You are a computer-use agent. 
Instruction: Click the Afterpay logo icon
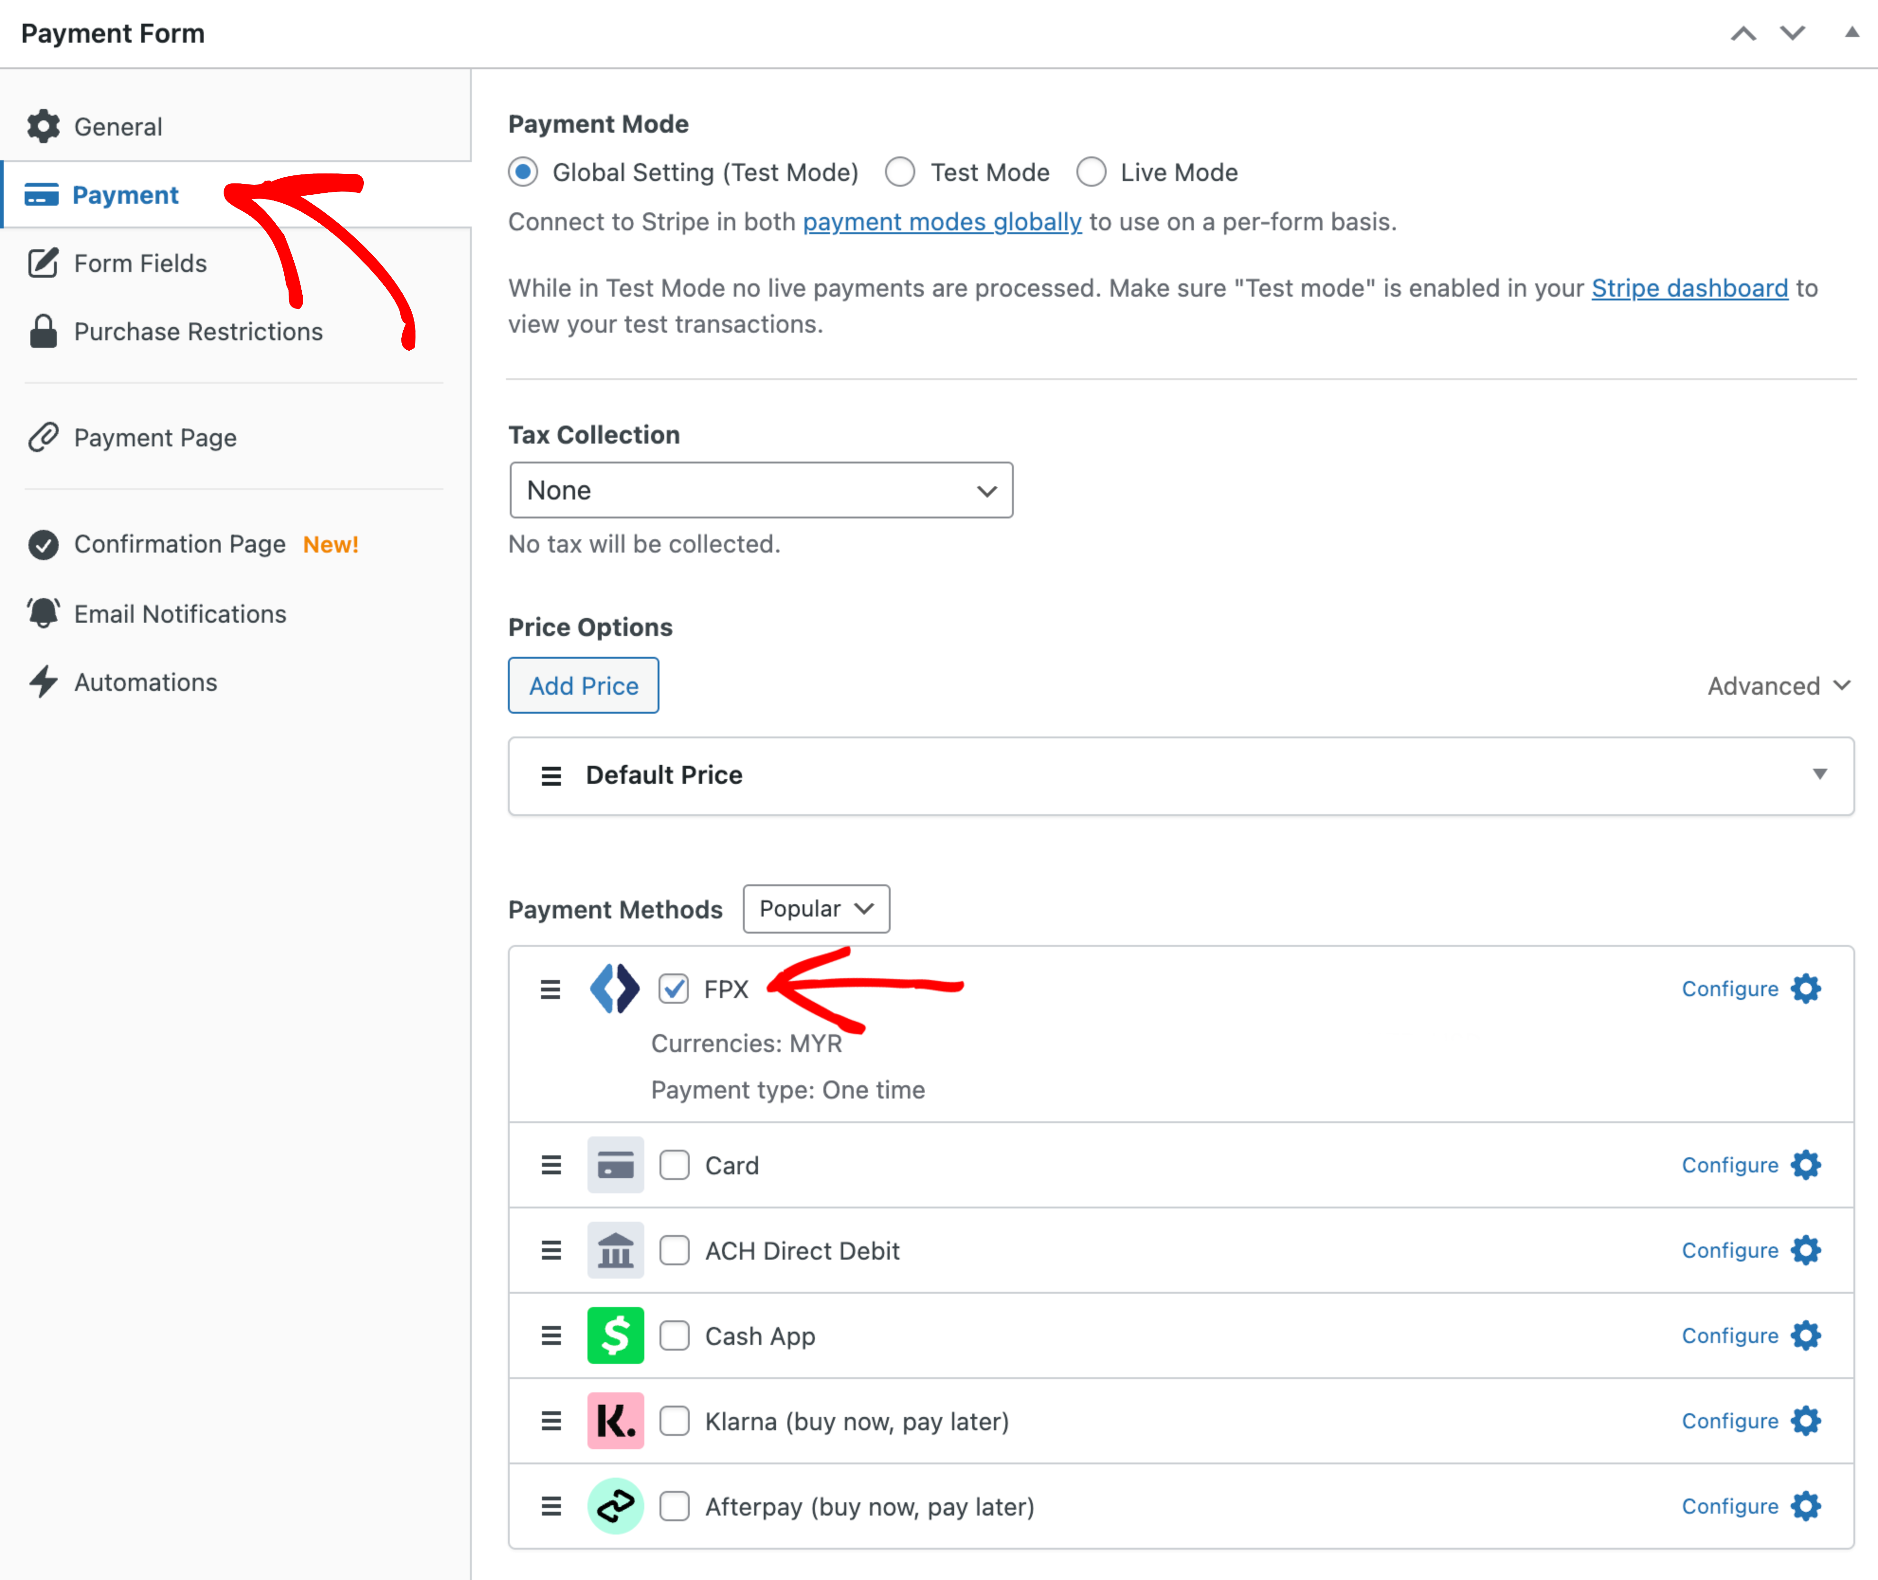[615, 1507]
